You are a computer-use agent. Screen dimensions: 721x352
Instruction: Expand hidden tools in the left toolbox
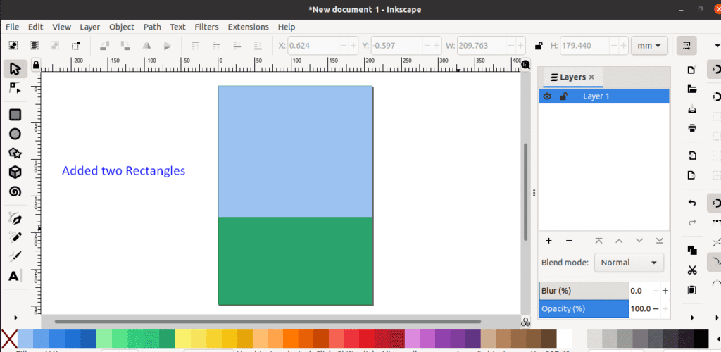[x=15, y=318]
